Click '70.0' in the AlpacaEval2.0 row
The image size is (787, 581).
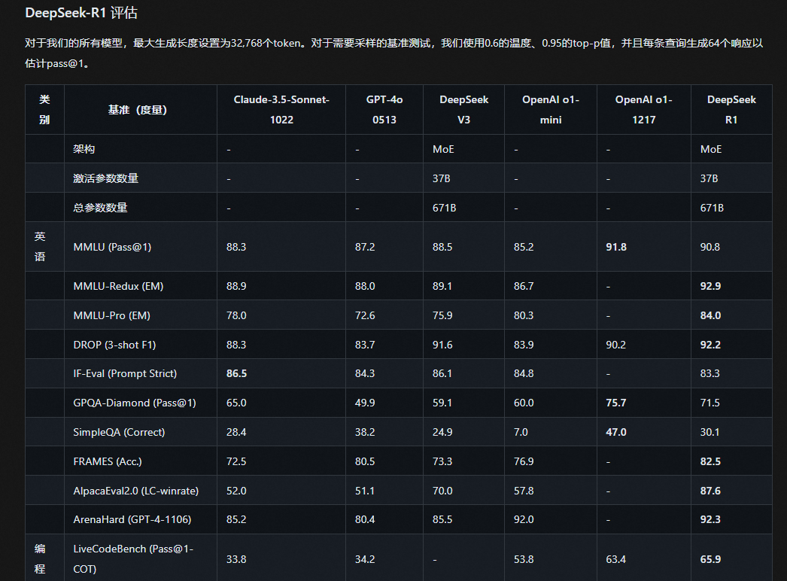(442, 491)
